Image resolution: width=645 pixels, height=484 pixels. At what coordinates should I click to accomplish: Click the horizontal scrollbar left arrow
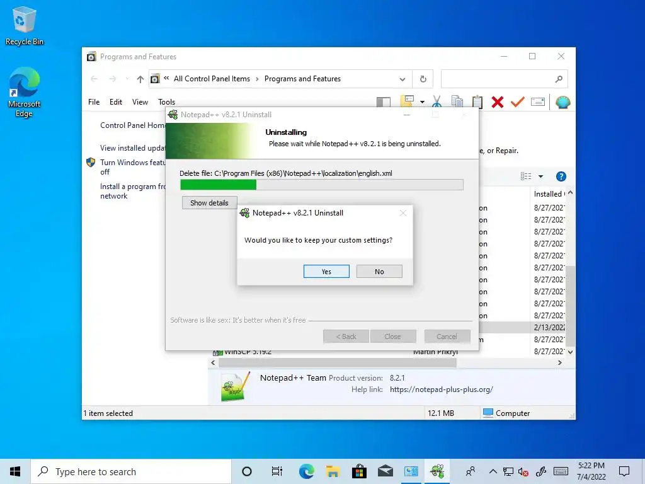213,362
